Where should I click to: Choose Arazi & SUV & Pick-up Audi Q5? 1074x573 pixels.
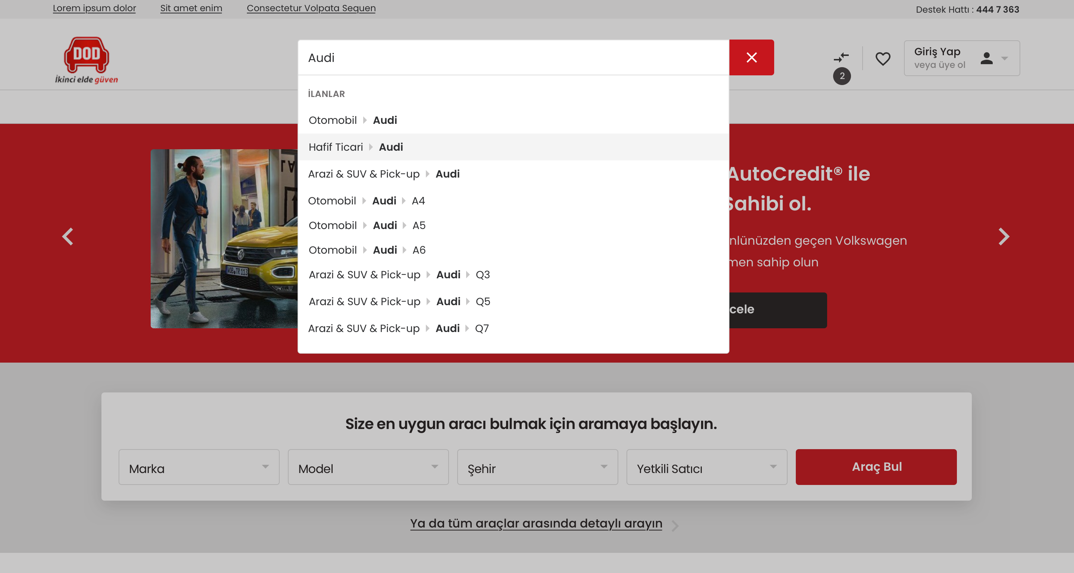click(514, 301)
